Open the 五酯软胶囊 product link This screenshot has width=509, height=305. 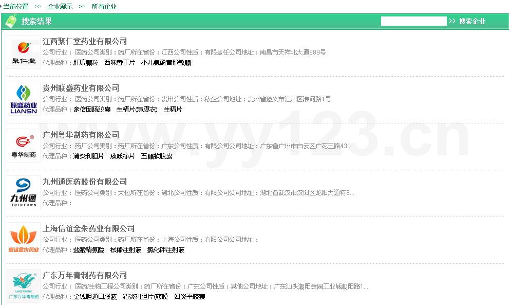pos(157,156)
